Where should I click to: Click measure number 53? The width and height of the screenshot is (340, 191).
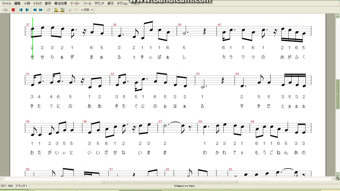click(x=230, y=169)
